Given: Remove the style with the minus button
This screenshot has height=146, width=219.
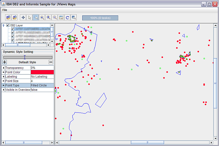Looking at the screenshot, I should click(51, 62).
